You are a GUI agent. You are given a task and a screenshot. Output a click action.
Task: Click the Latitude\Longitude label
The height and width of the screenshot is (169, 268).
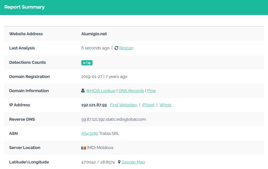click(29, 162)
